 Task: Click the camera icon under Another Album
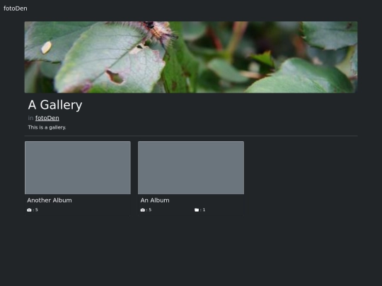[x=29, y=210]
